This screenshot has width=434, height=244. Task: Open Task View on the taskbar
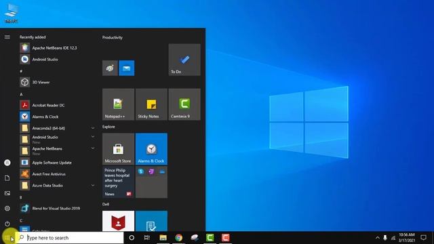(x=147, y=238)
